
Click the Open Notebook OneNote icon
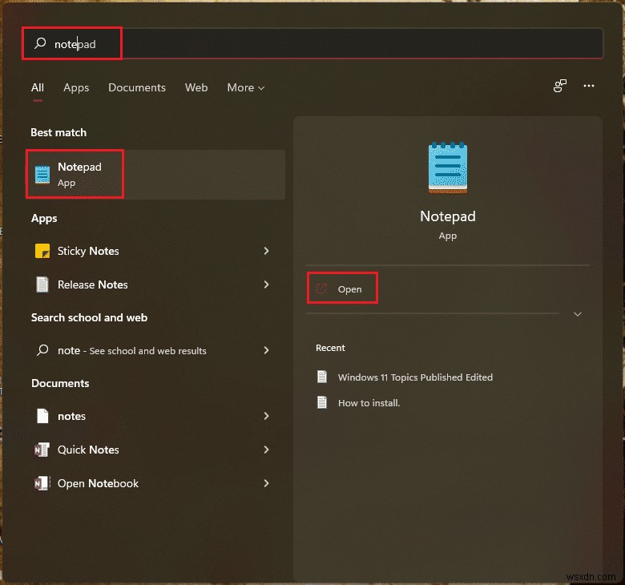[42, 483]
